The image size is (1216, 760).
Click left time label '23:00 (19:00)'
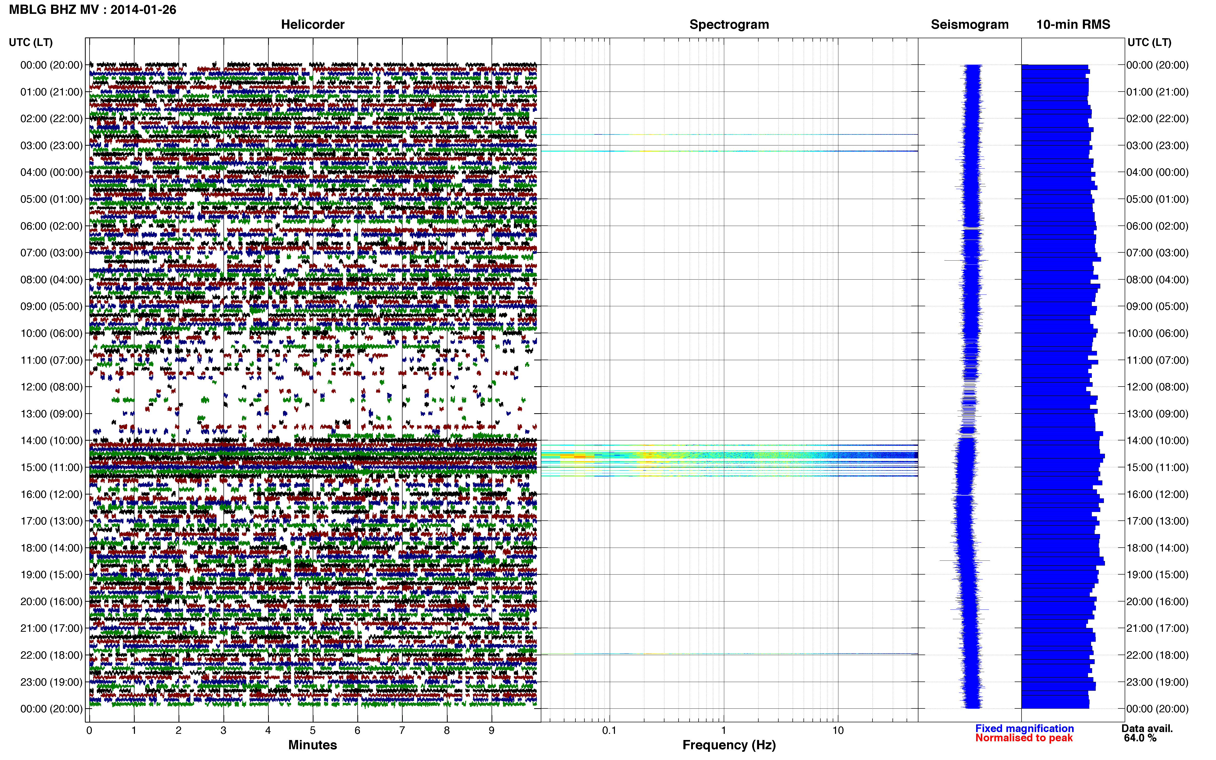51,682
